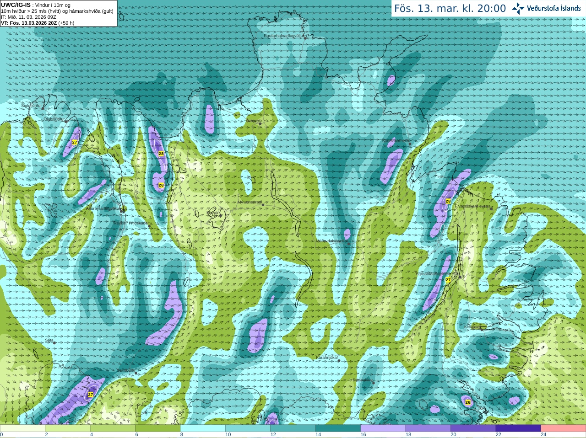Click the Raufarhafnarflugvöllur station dot

305,38
